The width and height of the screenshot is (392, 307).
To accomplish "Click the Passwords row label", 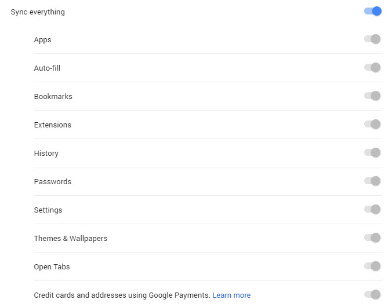I will [52, 182].
